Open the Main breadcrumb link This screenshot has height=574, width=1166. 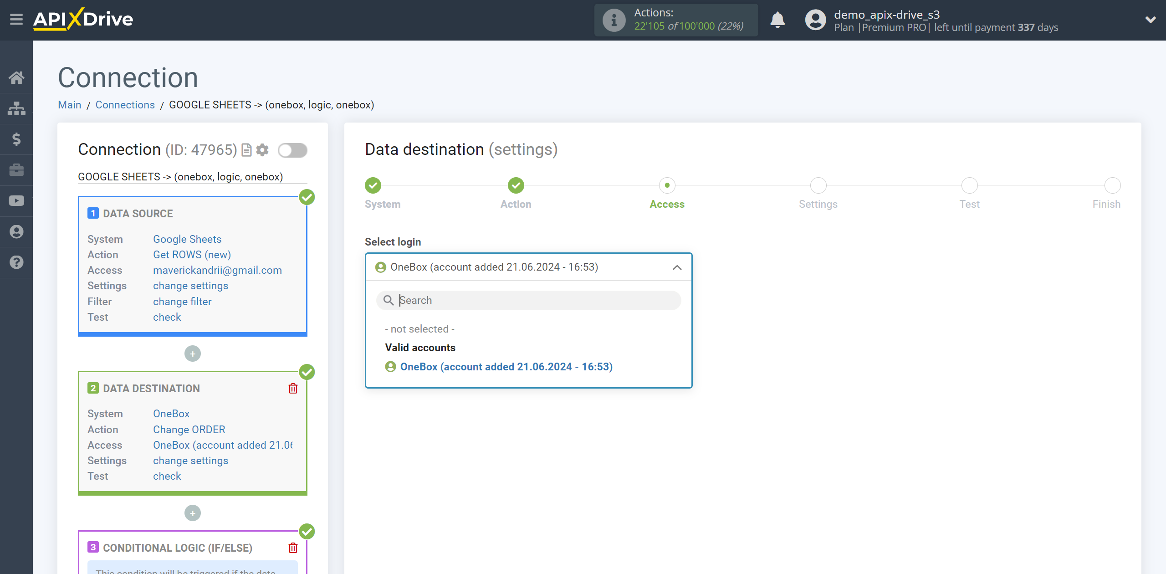[70, 105]
